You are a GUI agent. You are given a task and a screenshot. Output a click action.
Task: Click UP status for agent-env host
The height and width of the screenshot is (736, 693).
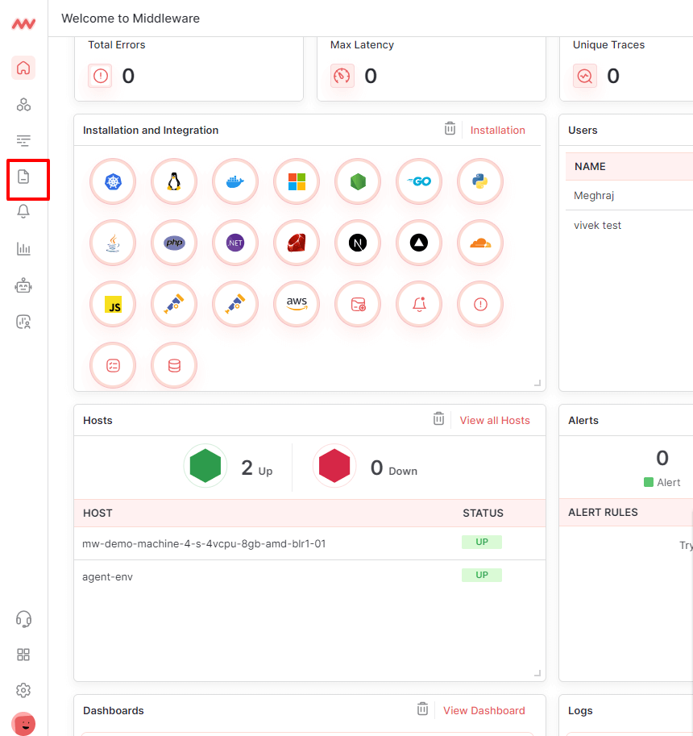pyautogui.click(x=482, y=575)
